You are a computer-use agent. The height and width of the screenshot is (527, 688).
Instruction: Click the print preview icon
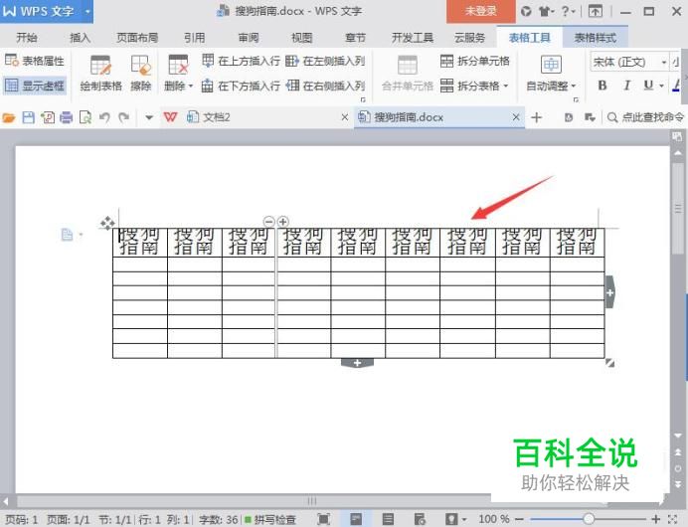click(86, 117)
